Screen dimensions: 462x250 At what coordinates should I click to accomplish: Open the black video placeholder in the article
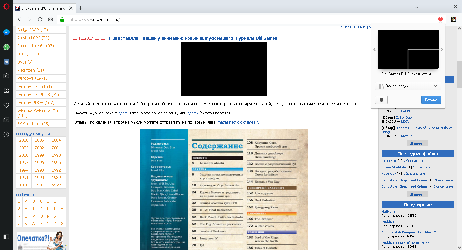[x=224, y=69]
